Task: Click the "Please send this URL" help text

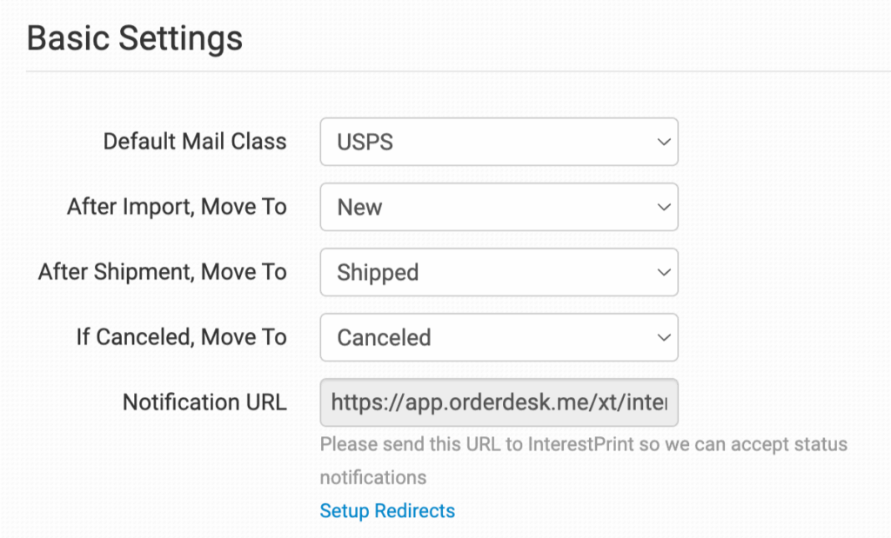Action: pyautogui.click(x=418, y=445)
